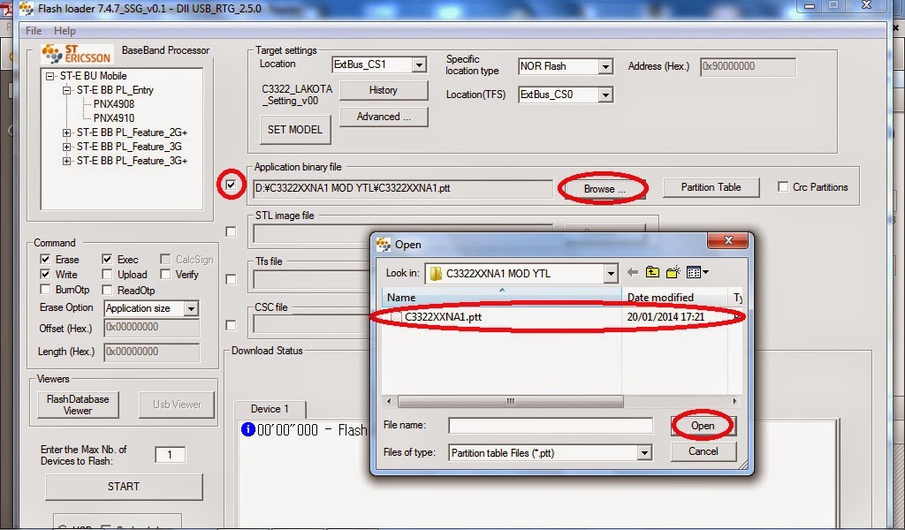Go up one folder level in Open dialog
This screenshot has width=905, height=530.
tap(652, 272)
